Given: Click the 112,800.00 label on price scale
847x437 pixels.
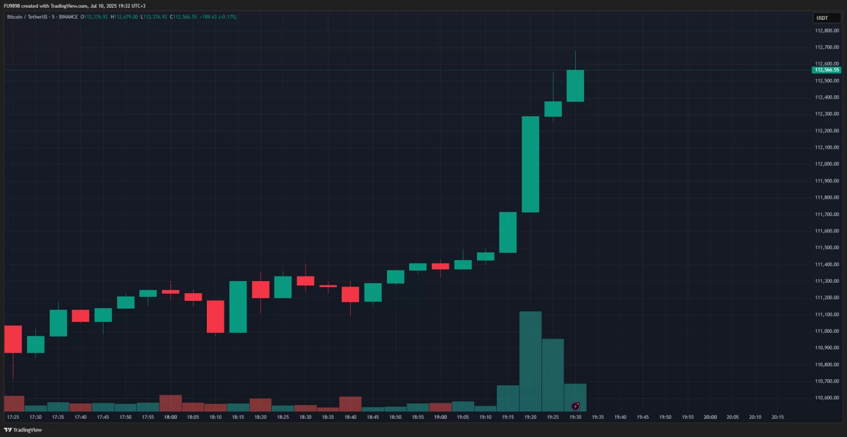Looking at the screenshot, I should click(827, 31).
